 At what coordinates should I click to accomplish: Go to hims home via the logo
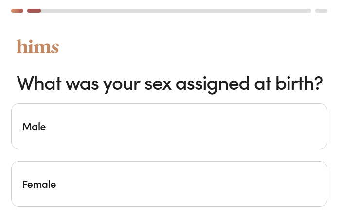pyautogui.click(x=37, y=47)
